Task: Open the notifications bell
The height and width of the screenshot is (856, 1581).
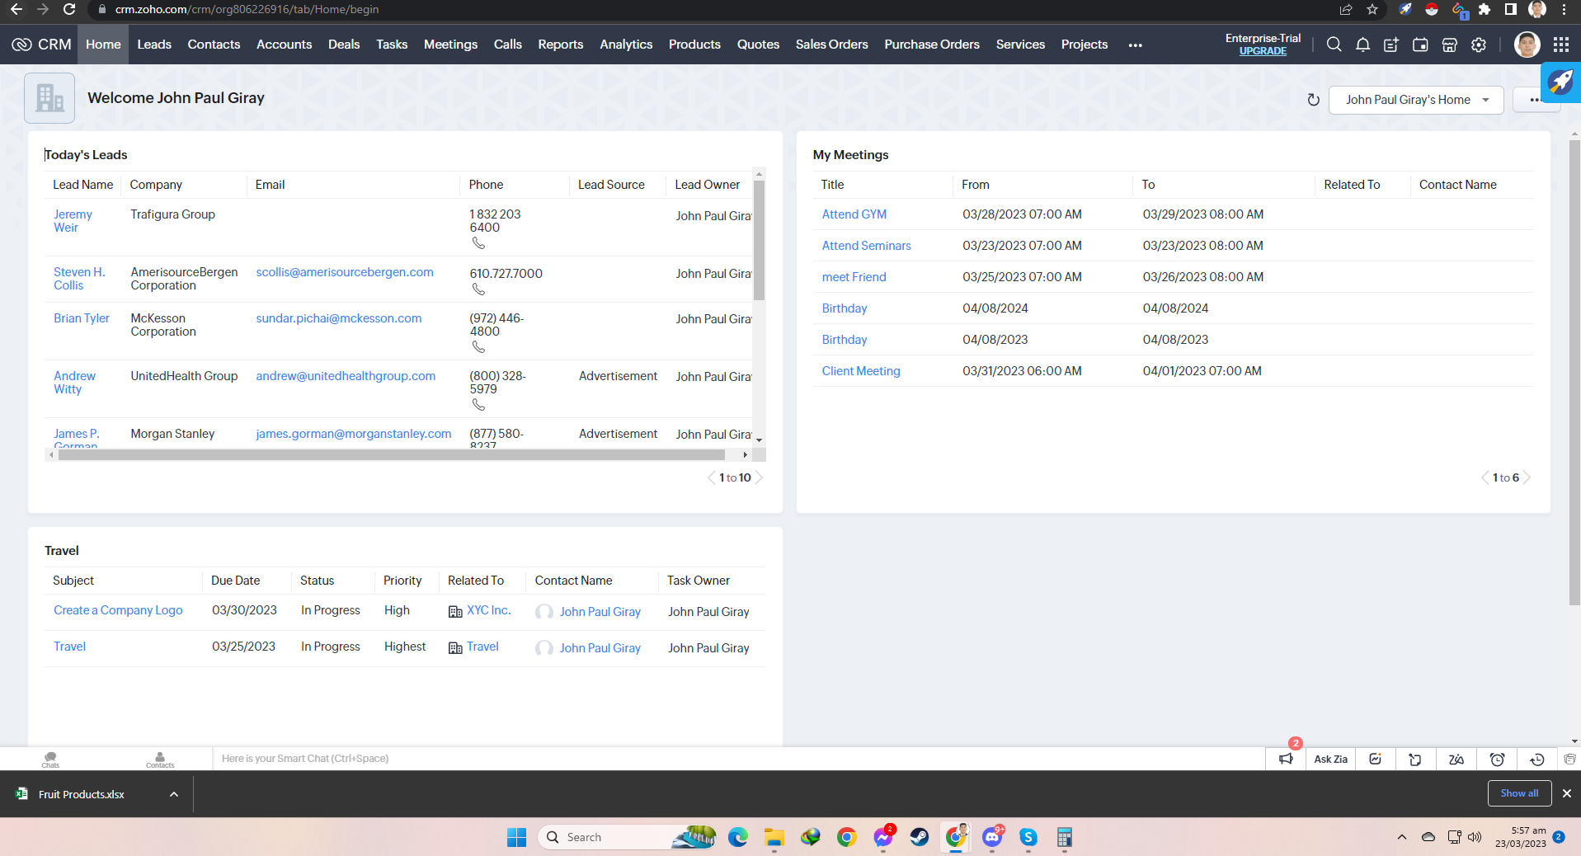Action: point(1362,45)
